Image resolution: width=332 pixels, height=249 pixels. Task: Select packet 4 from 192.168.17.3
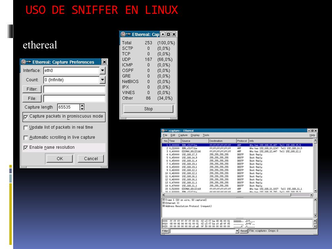coord(237,155)
